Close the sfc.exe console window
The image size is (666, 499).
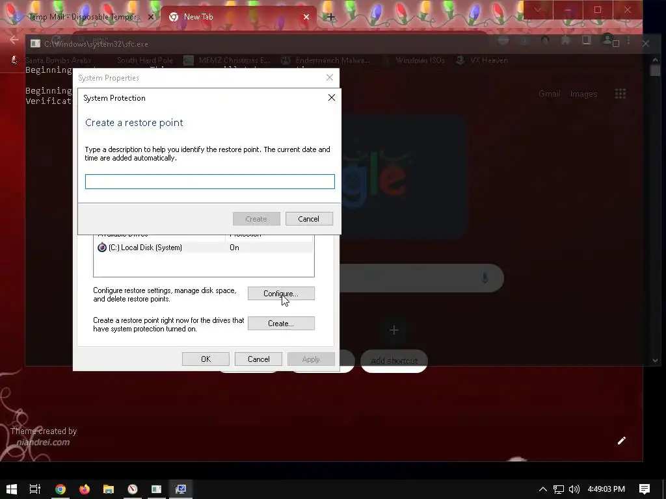[646, 44]
